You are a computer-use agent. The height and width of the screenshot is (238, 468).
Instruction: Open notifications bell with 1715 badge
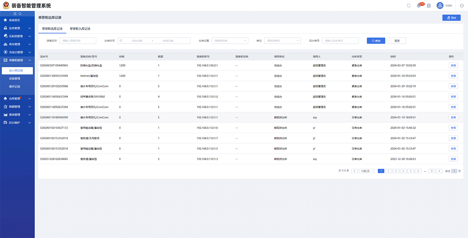[x=419, y=5]
